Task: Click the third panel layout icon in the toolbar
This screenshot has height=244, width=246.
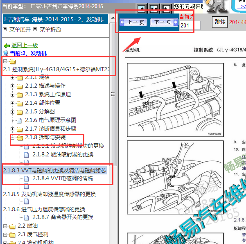Action: pyautogui.click(x=166, y=8)
